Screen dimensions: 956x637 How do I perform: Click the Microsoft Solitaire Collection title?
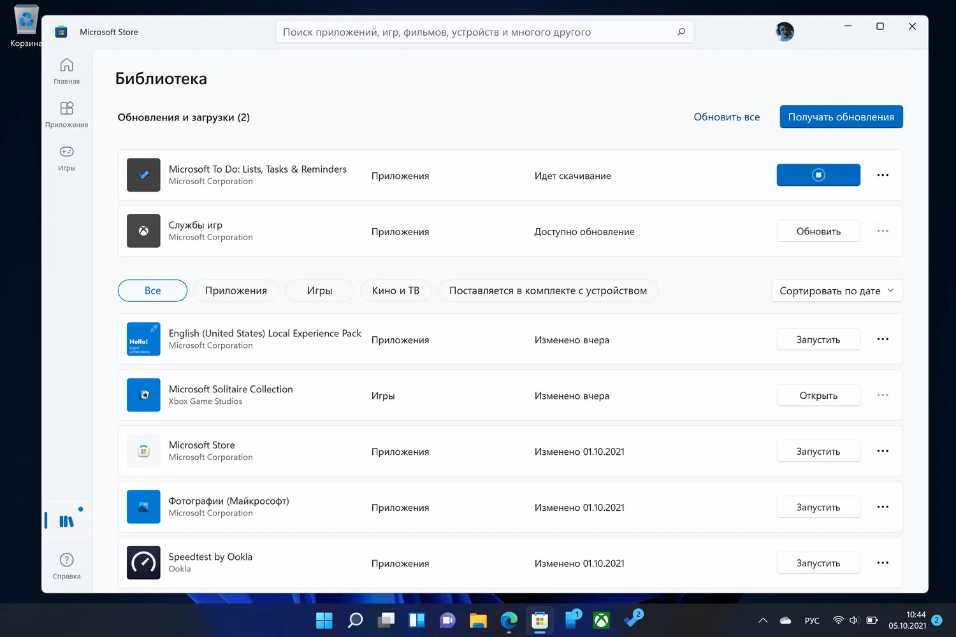coord(231,389)
